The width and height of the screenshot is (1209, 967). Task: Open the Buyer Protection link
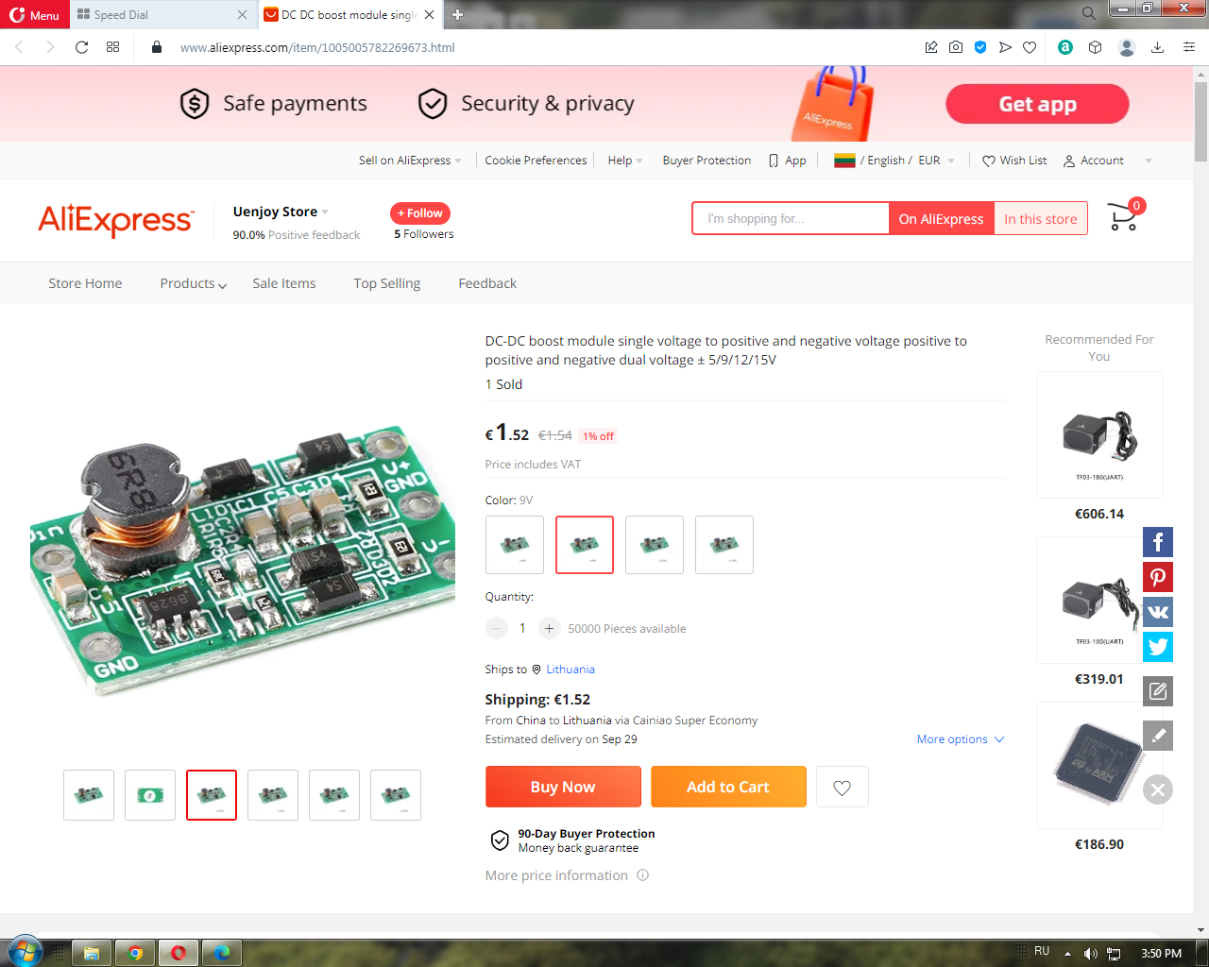point(707,161)
